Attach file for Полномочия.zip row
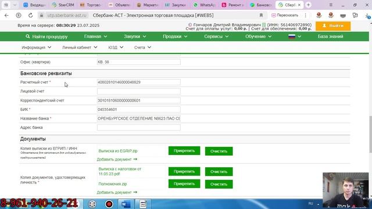 click(x=184, y=183)
